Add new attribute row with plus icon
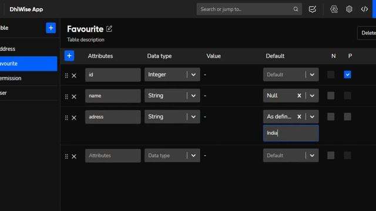The height and width of the screenshot is (211, 376). [x=69, y=56]
